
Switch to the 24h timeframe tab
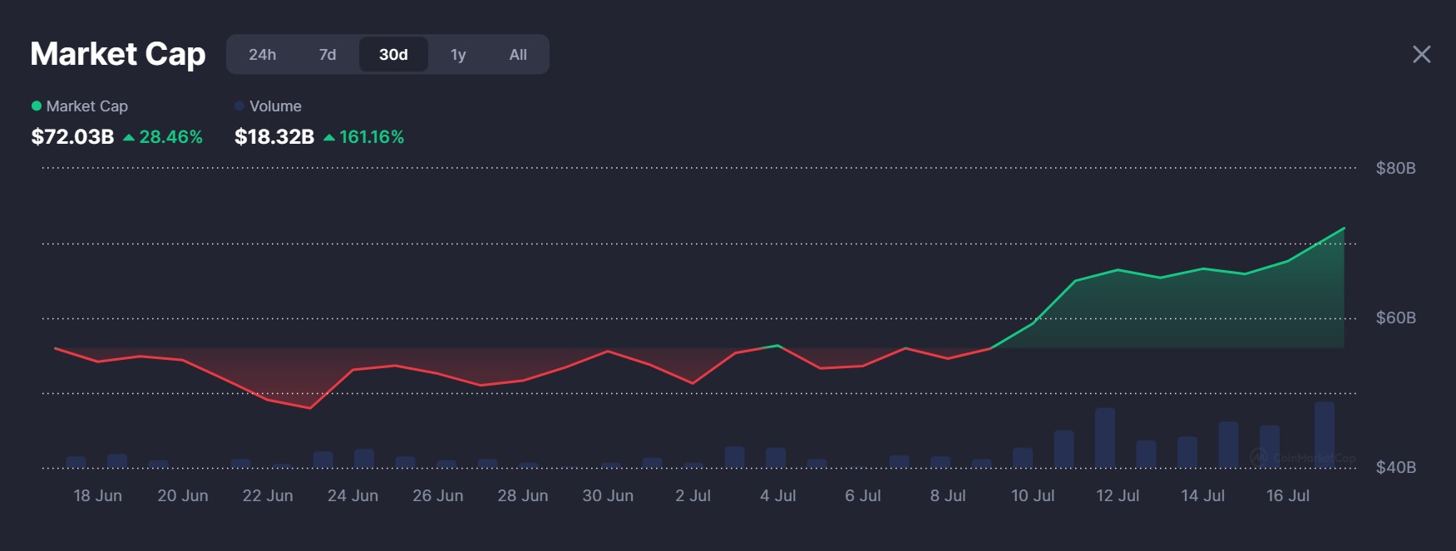click(x=262, y=55)
